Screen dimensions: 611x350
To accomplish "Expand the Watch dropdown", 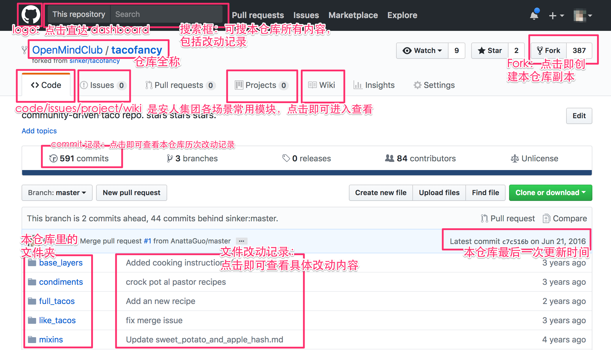I will [x=422, y=51].
